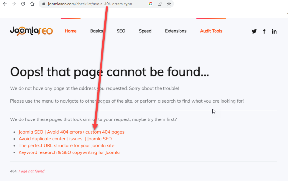This screenshot has height=181, width=289.
Task: Open the Speed menu item
Action: [x=145, y=31]
